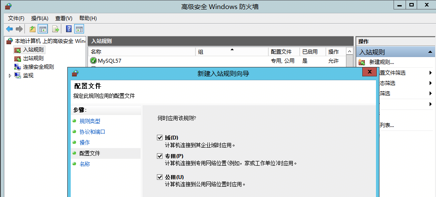The image size is (436, 197).
Task: Go to the 名称 wizard step
Action: coord(84,164)
